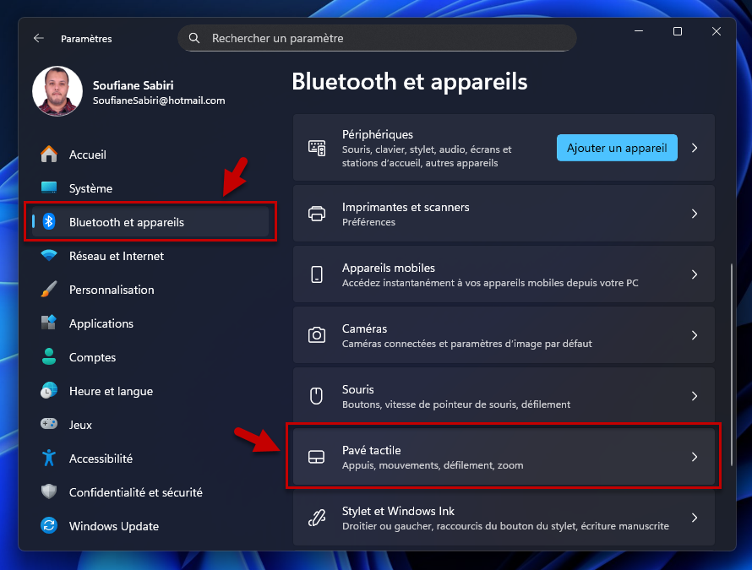Viewport: 752px width, 570px height.
Task: Click the printer icon next to Imprimantes et scanners
Action: pyautogui.click(x=317, y=213)
